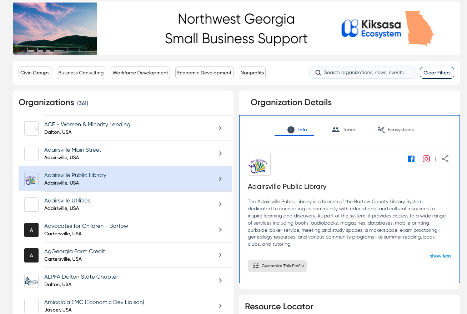Expand Adairsville Utilities row chevron

[x=220, y=204]
